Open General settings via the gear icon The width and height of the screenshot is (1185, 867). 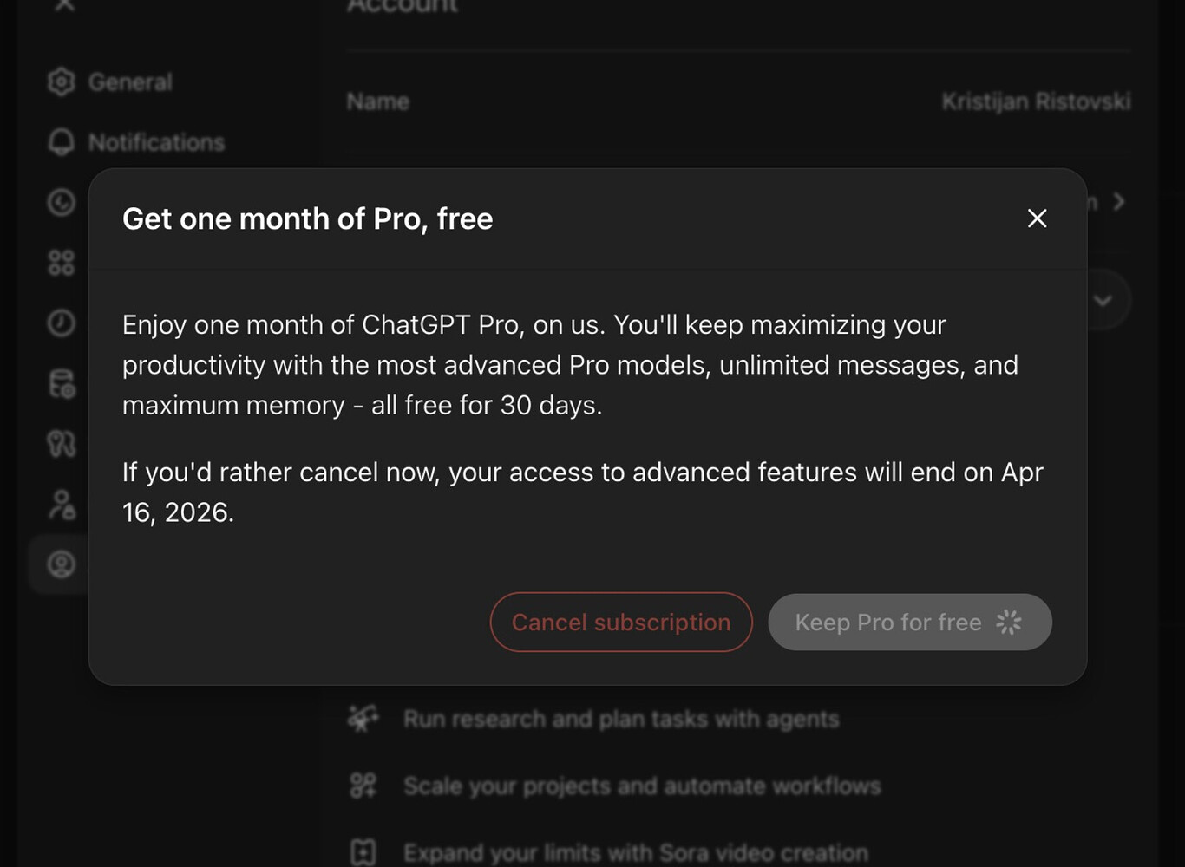(x=61, y=81)
